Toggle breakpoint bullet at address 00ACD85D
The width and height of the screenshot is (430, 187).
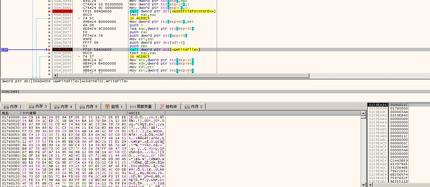(x=49, y=11)
